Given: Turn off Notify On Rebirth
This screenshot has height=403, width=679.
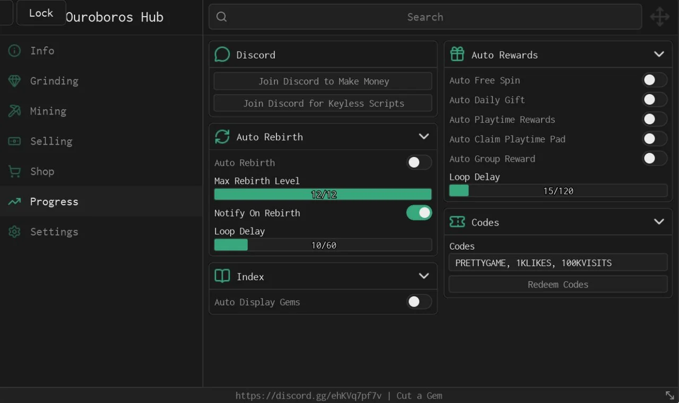Looking at the screenshot, I should click(419, 213).
